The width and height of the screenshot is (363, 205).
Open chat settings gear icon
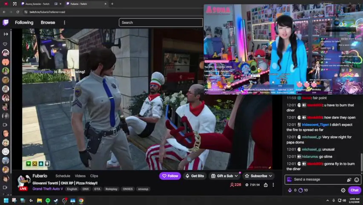[343, 190]
